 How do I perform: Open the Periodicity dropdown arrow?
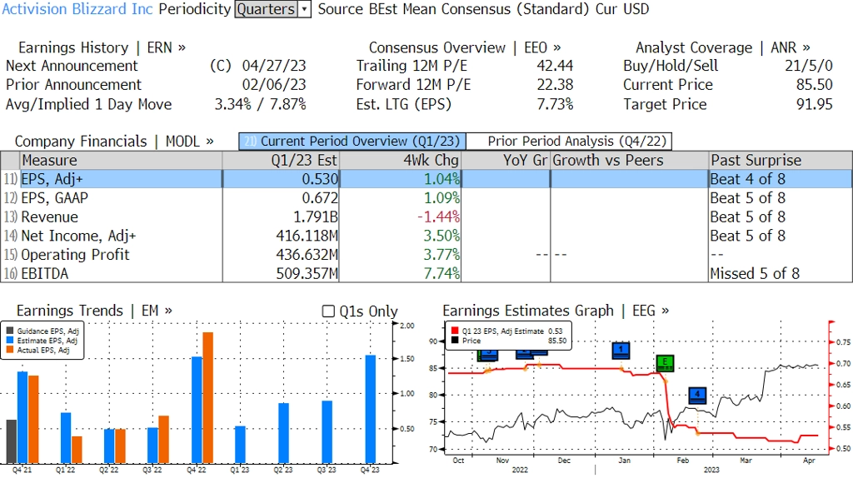tap(305, 9)
